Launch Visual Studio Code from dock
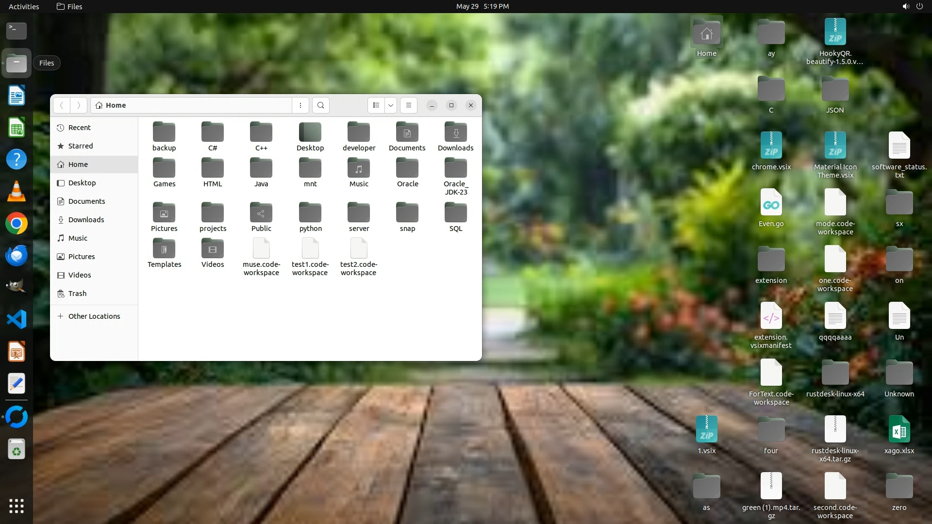932x524 pixels. point(17,319)
